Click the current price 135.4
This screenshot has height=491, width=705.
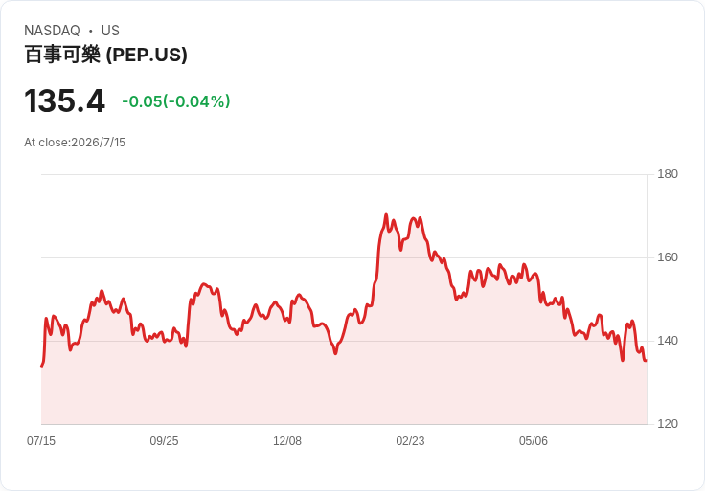(x=65, y=100)
